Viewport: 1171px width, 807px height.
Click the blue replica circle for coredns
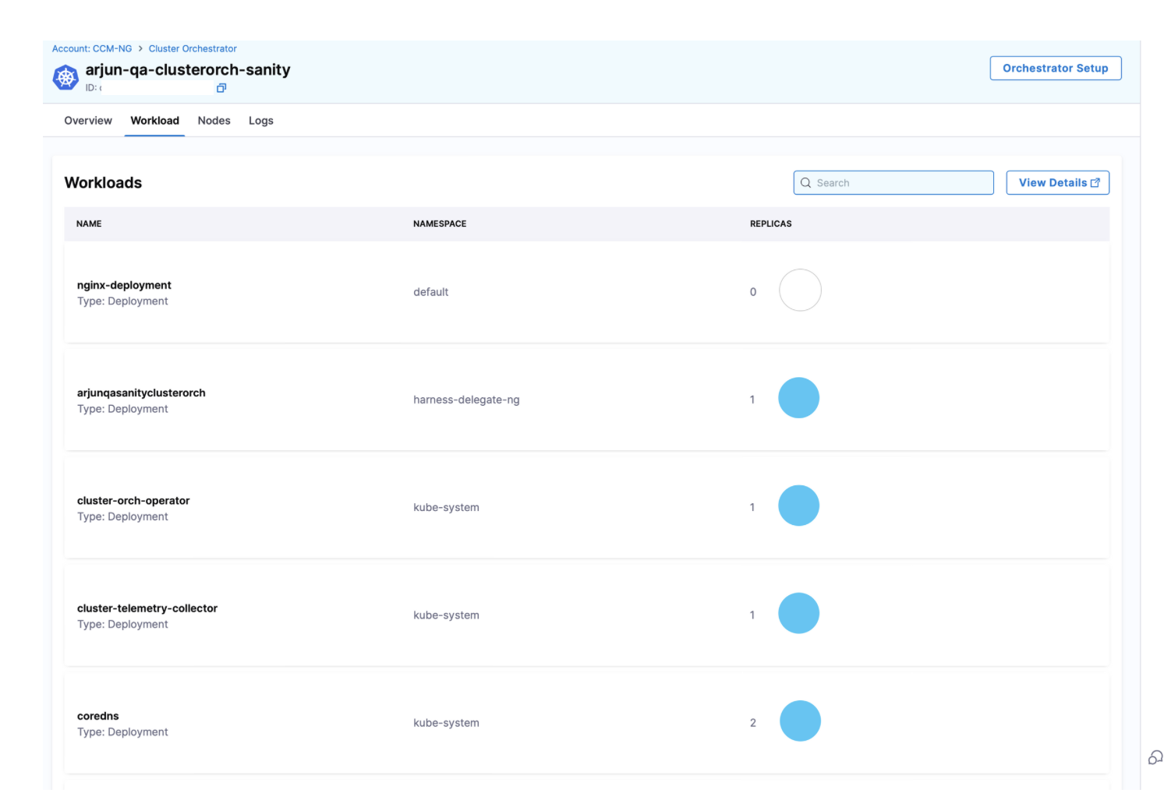[x=800, y=721]
